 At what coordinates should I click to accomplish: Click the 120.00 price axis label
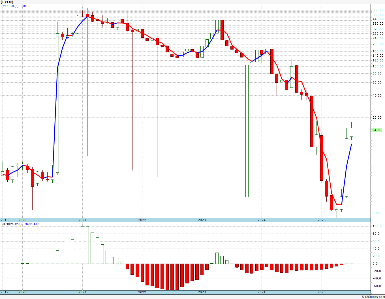tap(378, 61)
